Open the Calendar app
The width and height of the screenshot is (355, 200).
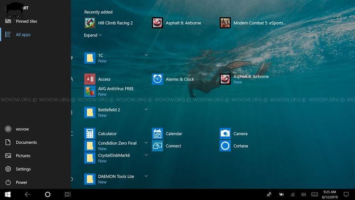tap(157, 133)
